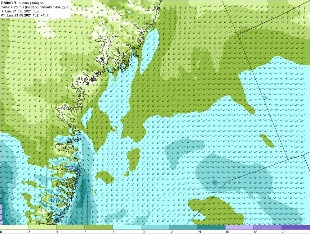Click the legend scale label '6'
Screen dimensions: 310x234
click(x=86, y=232)
